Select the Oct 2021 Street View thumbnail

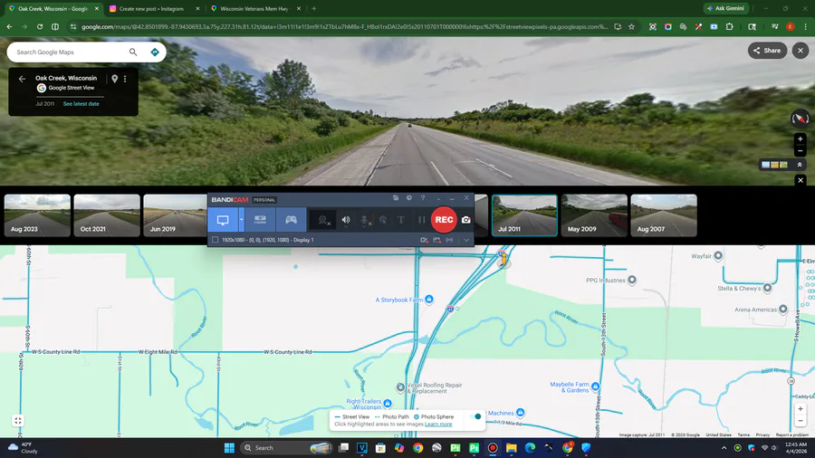click(107, 215)
